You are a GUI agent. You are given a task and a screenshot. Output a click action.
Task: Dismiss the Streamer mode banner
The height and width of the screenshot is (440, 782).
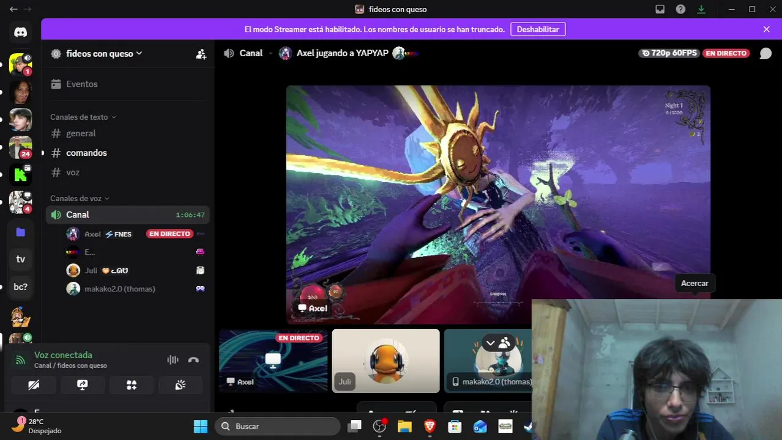(x=766, y=29)
